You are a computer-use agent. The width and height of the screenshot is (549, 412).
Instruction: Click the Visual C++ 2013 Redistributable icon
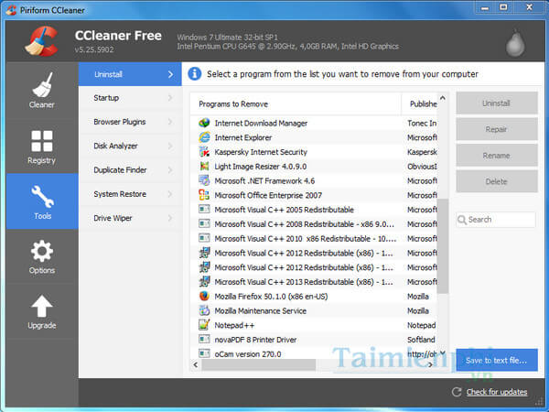tap(204, 282)
